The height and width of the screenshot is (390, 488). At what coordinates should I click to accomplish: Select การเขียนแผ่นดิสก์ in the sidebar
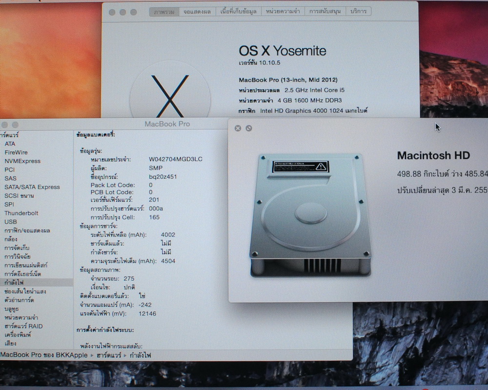(26, 265)
